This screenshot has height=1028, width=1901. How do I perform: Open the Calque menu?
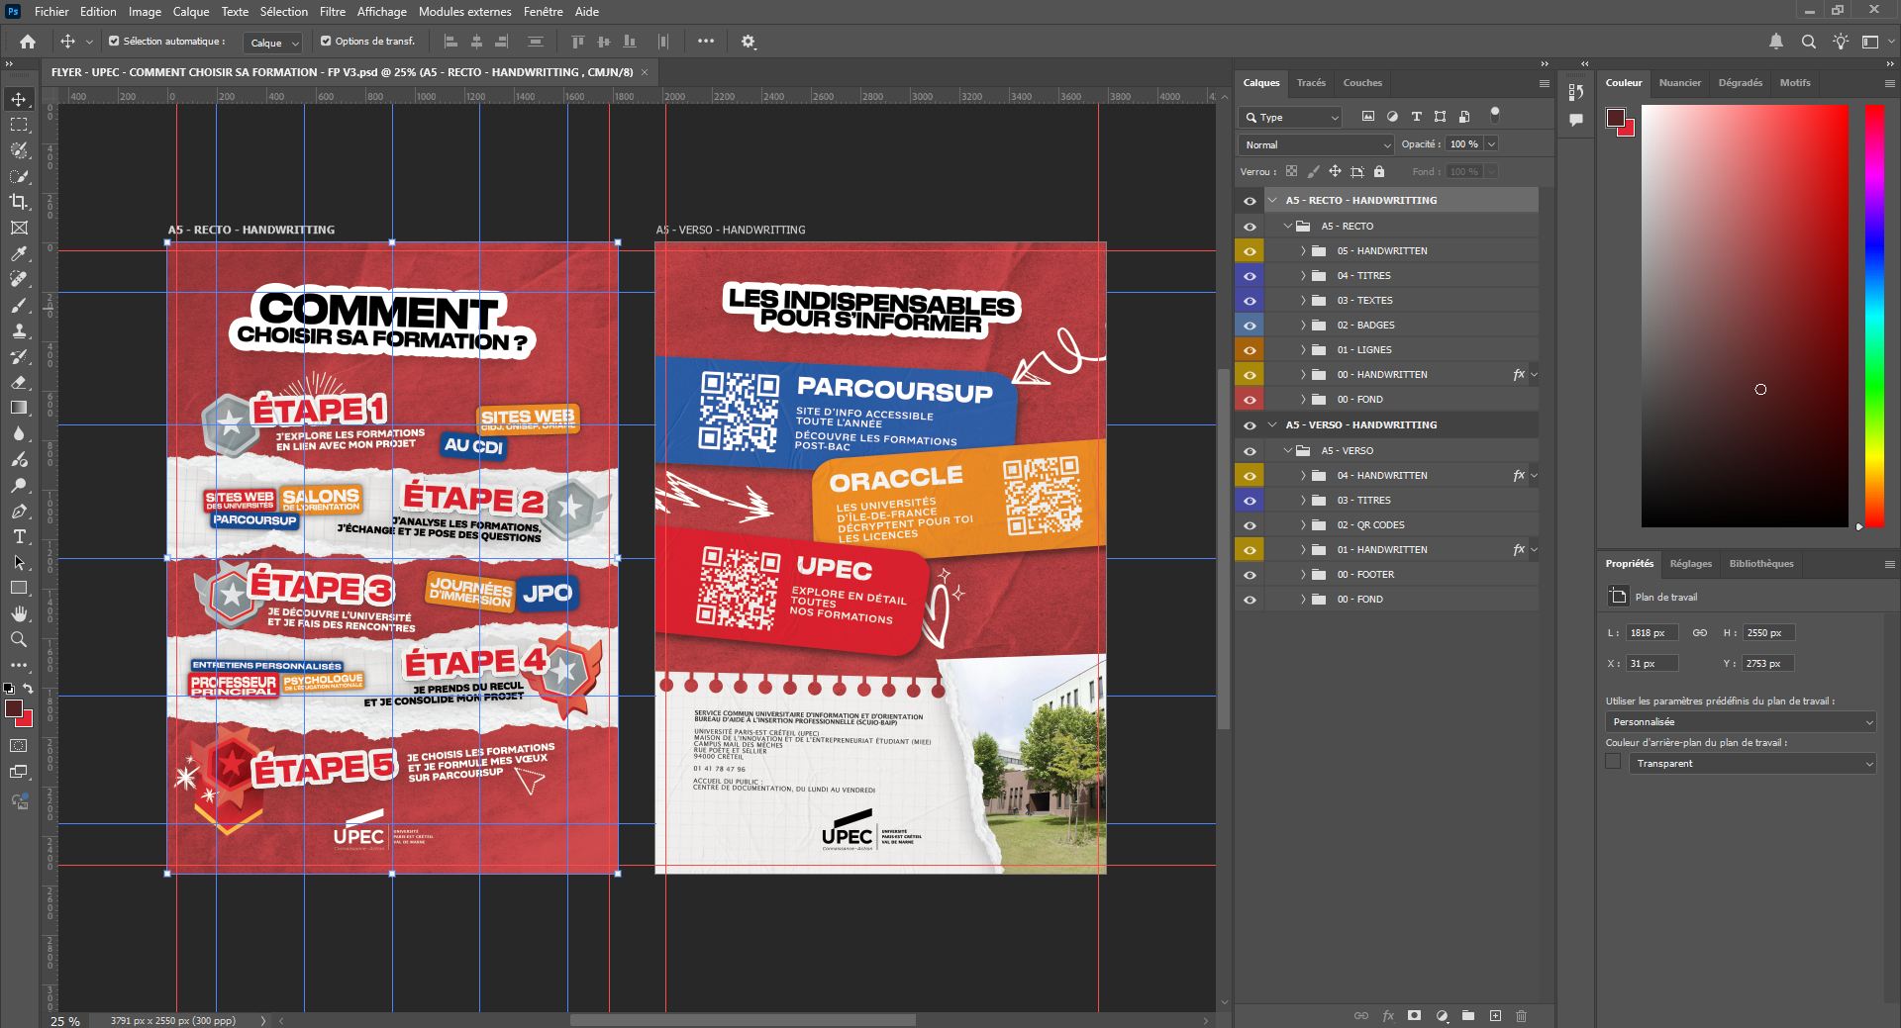point(191,12)
